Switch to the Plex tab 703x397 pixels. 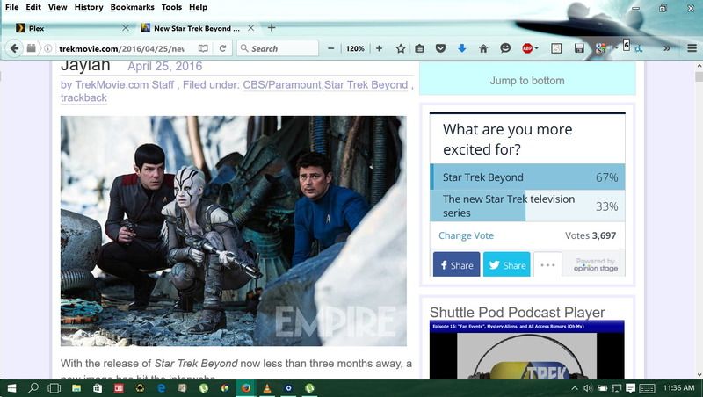71,28
